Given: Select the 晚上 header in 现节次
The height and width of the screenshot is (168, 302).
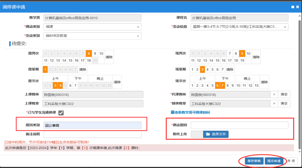Looking at the screenshot, I should point(248,78).
